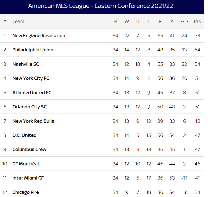Click the W column header

click(x=127, y=22)
